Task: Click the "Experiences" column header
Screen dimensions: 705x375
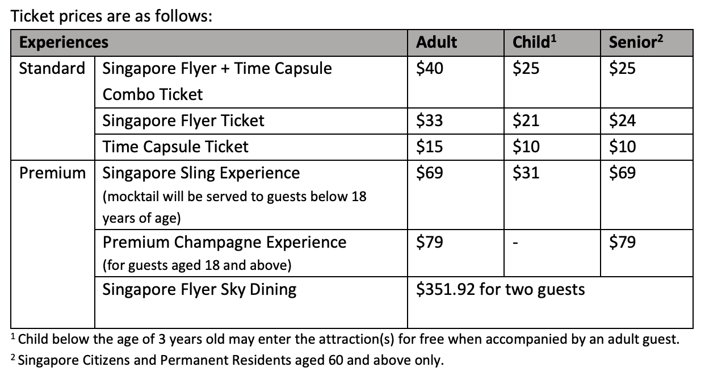Action: coord(64,43)
